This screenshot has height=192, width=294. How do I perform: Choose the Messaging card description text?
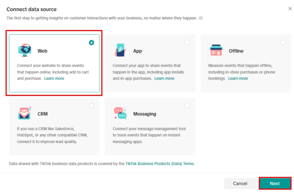pyautogui.click(x=149, y=135)
